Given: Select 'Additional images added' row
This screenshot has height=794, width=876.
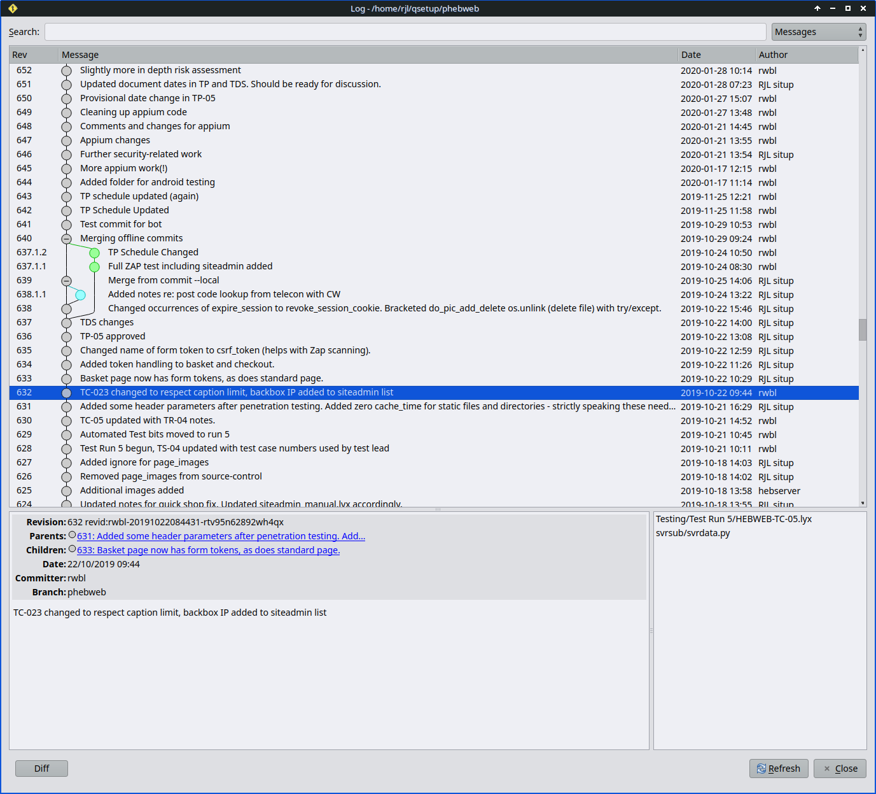Looking at the screenshot, I should click(x=434, y=490).
